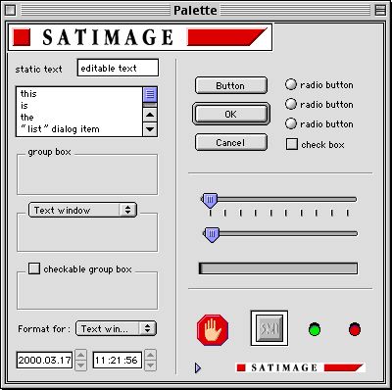
Task: Click the "Format for :" label
Action: tap(44, 328)
